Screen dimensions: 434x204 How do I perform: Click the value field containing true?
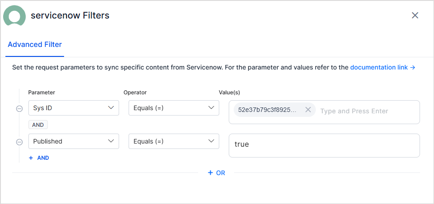coord(324,145)
